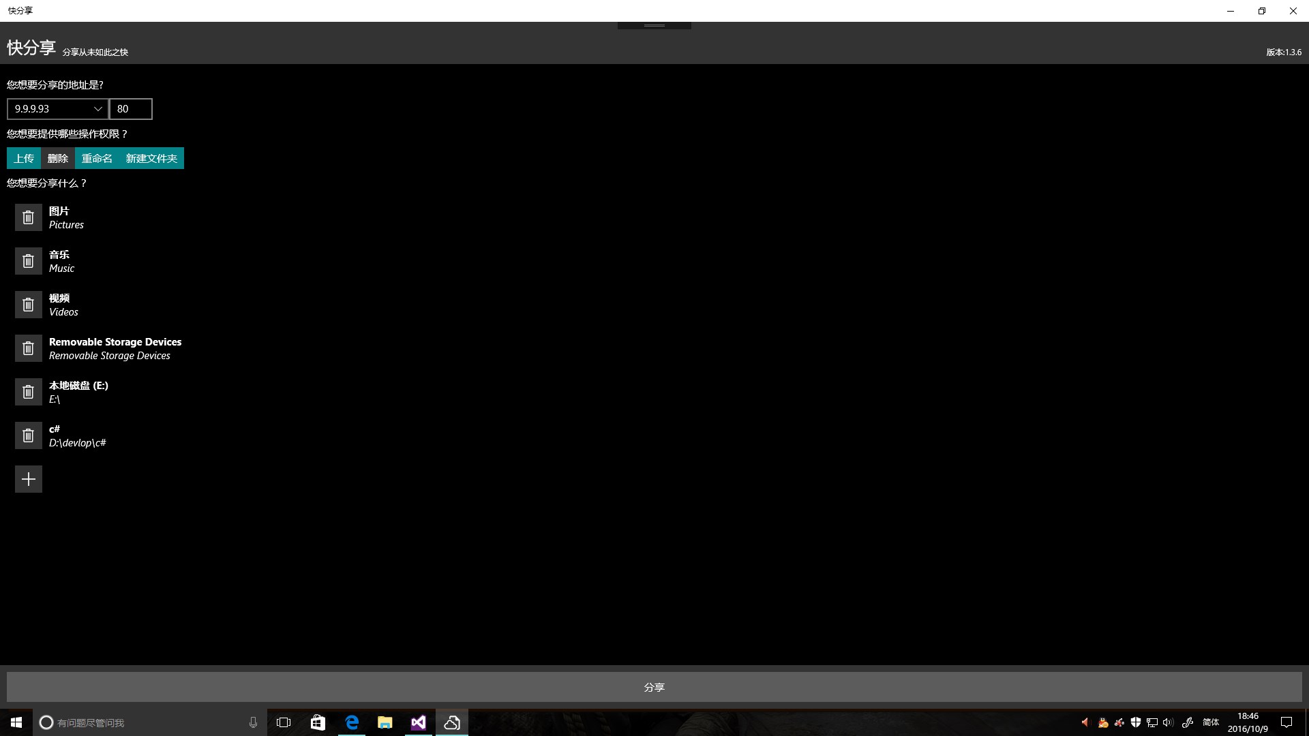Toggle the 新建文件夹 new folder permission
The width and height of the screenshot is (1309, 736).
pos(151,158)
